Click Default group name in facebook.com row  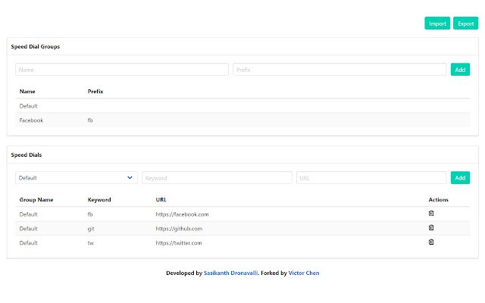tap(28, 214)
